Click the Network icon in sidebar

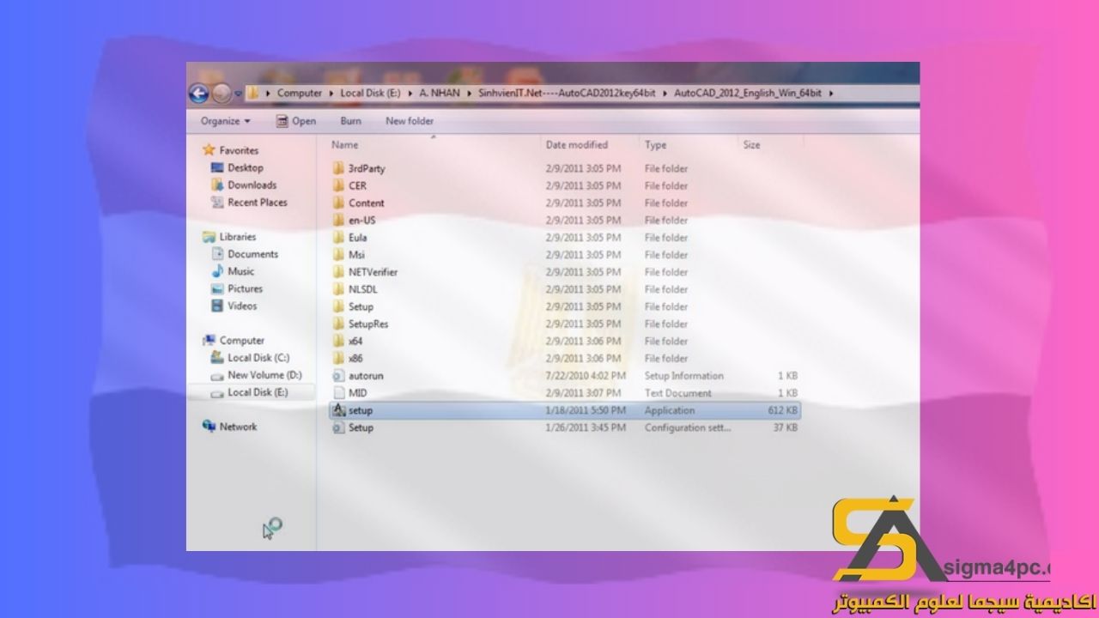(209, 427)
